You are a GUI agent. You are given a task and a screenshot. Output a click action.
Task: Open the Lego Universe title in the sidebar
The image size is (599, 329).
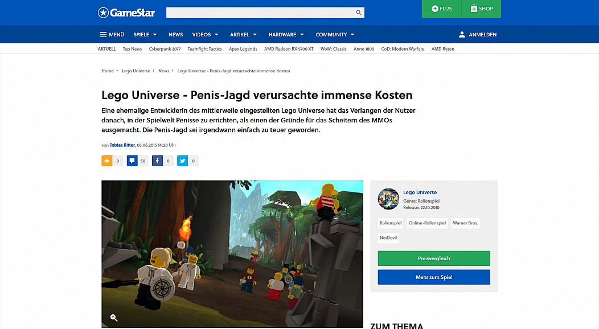pos(420,192)
